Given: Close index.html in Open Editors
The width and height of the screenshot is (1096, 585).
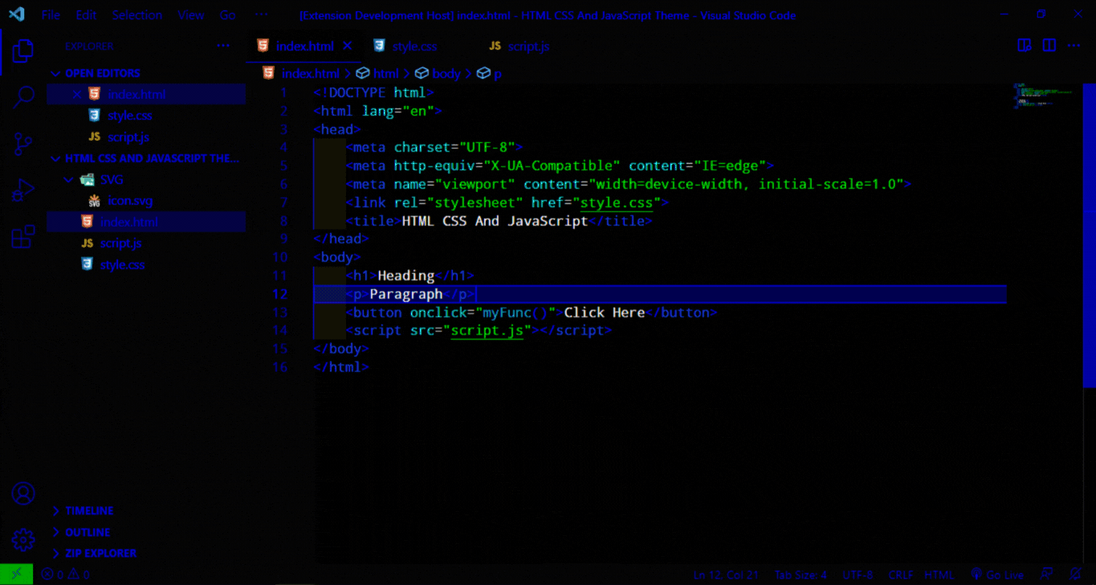Looking at the screenshot, I should [77, 94].
